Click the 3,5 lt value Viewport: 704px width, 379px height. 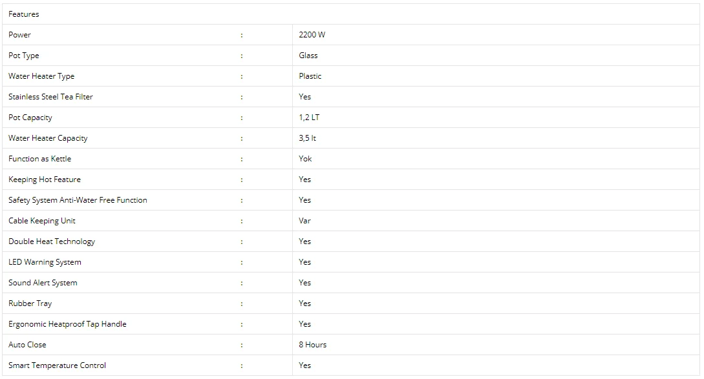click(x=307, y=138)
